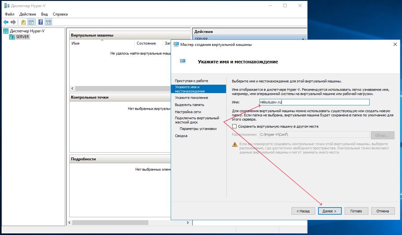This screenshot has width=402, height=235.
Task: Open the Справка menu
Action: 60,14
